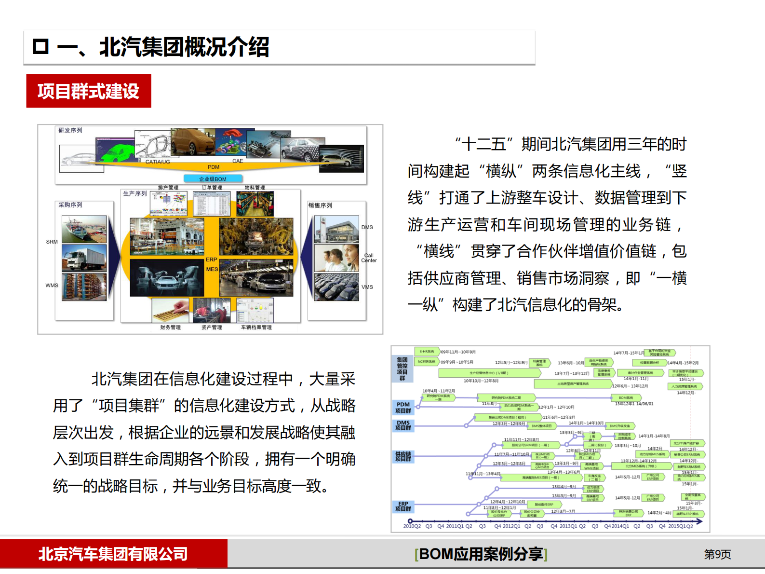This screenshot has width=765, height=574.
Task: Select the CATIA/UG label
Action: pyautogui.click(x=158, y=162)
